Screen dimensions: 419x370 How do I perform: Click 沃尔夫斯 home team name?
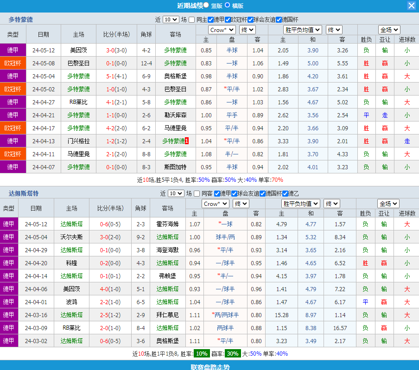tap(72, 237)
